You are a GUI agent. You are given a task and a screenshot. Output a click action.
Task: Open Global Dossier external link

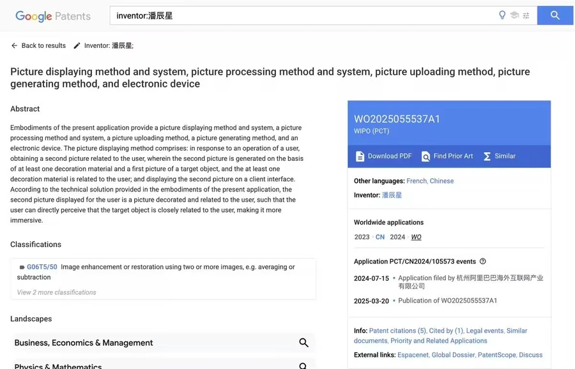point(453,355)
